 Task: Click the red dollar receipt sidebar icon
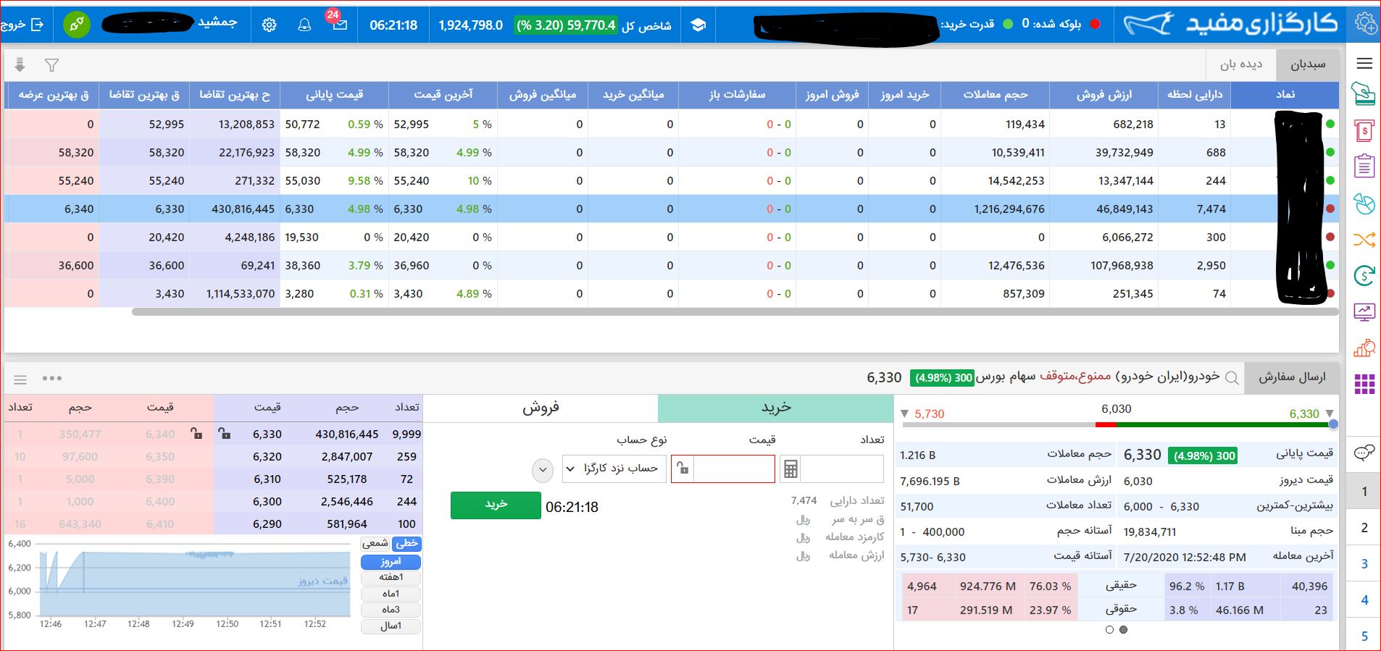[1364, 130]
